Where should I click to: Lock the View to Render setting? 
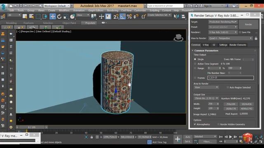point(256,38)
